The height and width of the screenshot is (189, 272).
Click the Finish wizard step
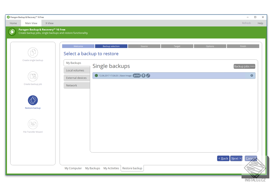(x=243, y=46)
